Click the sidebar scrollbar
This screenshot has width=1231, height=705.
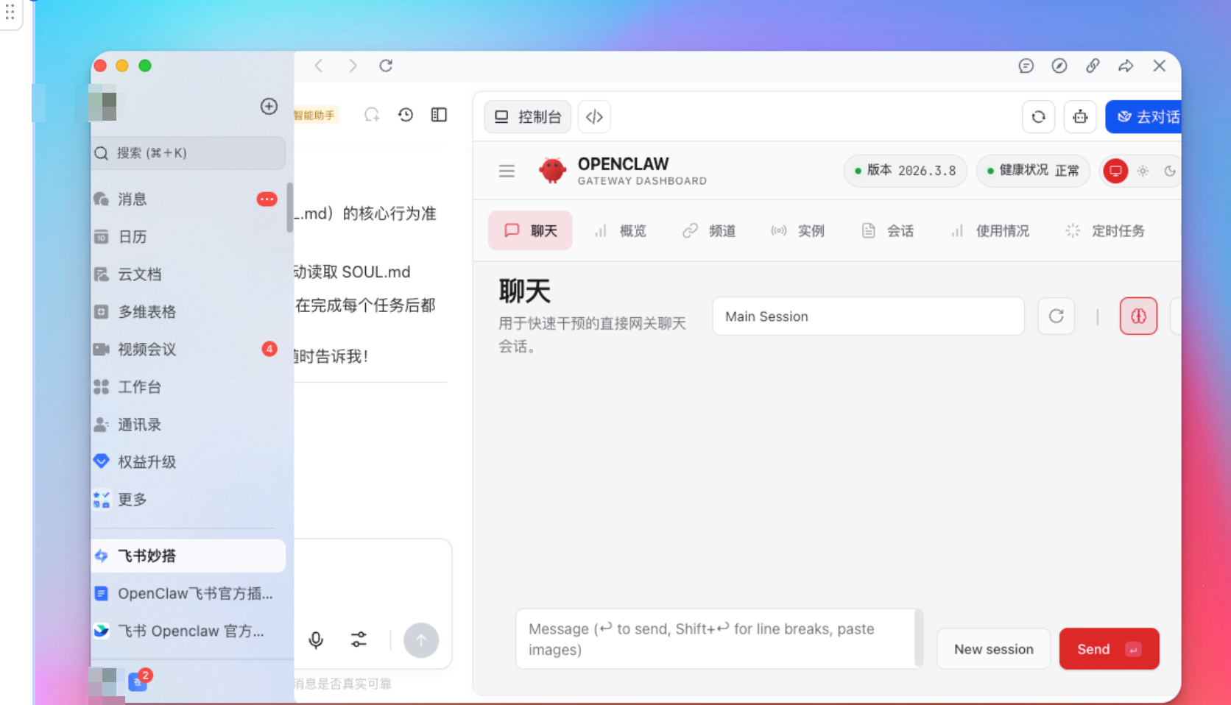click(289, 208)
